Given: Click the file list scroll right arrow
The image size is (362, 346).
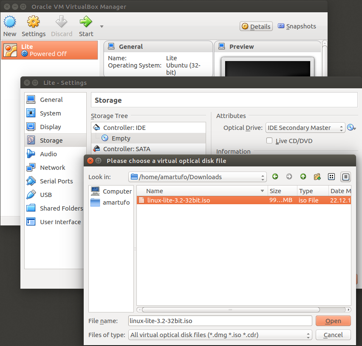Looking at the screenshot, I should 348,309.
